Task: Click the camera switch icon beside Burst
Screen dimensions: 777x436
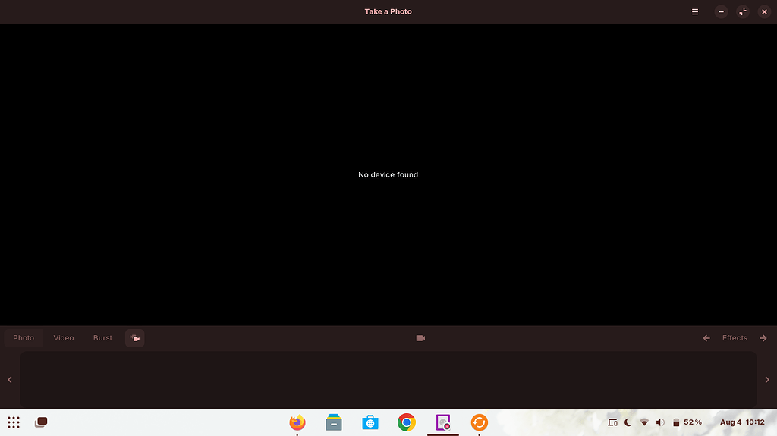Action: pyautogui.click(x=135, y=338)
